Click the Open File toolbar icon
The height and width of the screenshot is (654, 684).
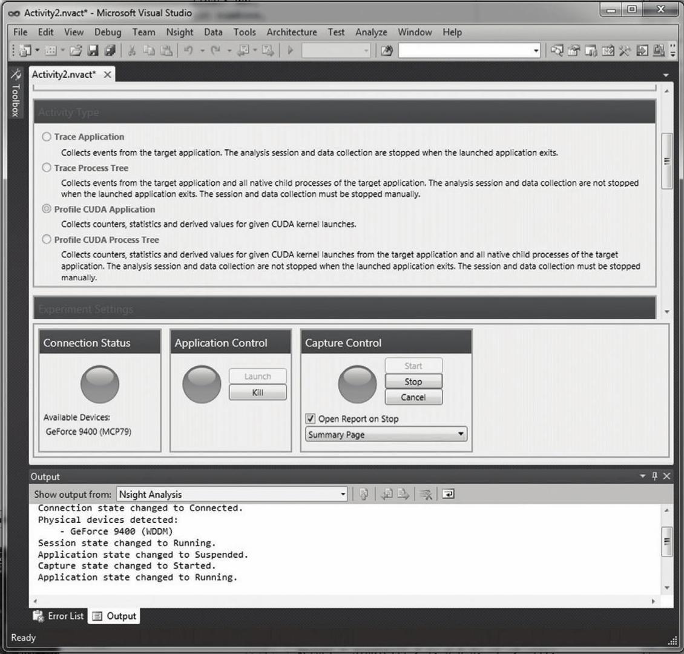tap(76, 51)
